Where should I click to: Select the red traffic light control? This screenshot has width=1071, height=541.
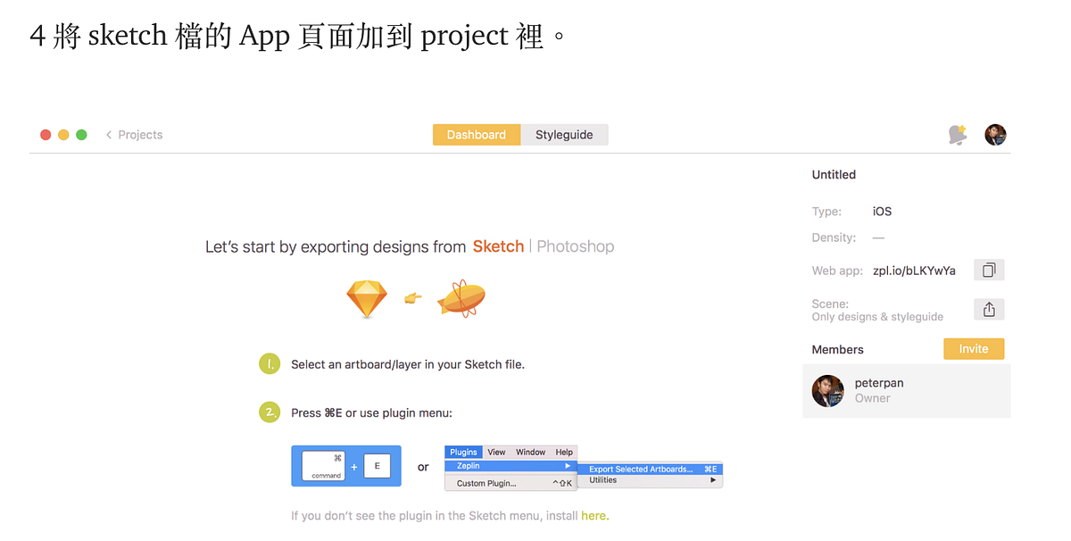point(46,134)
